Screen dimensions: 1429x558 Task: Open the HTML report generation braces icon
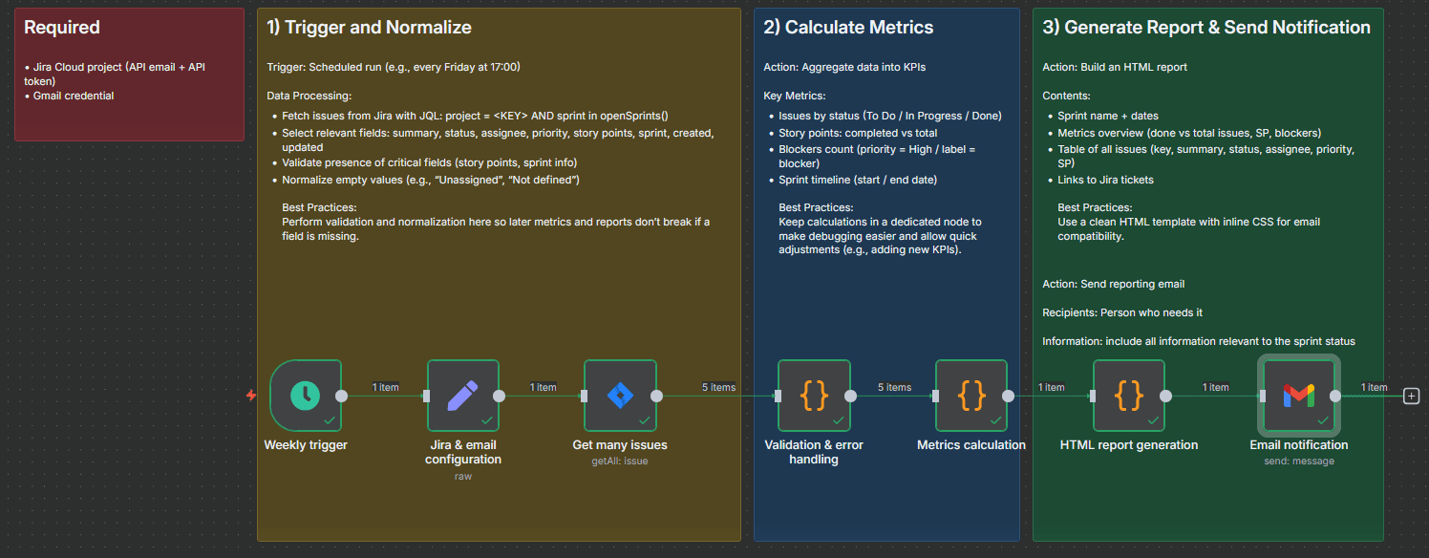point(1128,395)
